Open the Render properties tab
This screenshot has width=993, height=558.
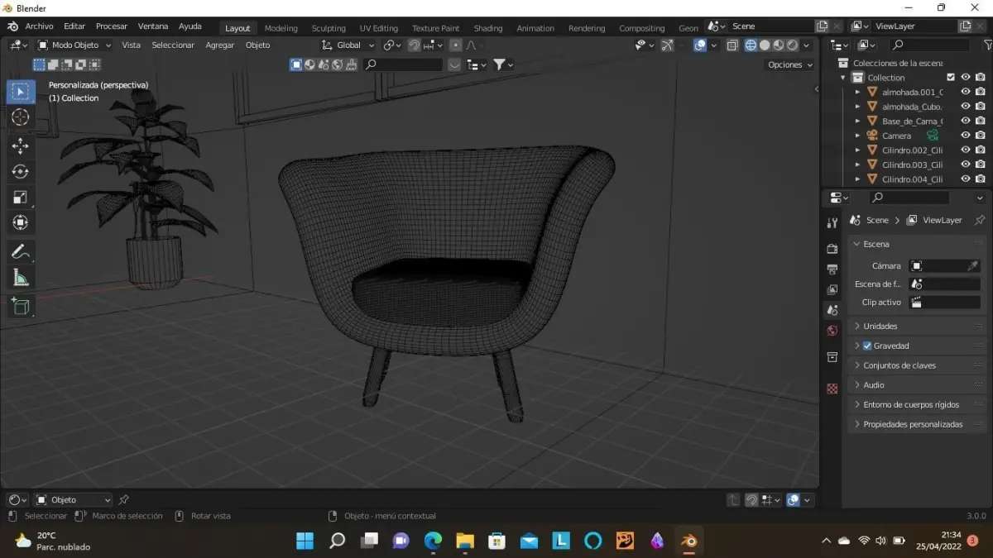(x=832, y=249)
